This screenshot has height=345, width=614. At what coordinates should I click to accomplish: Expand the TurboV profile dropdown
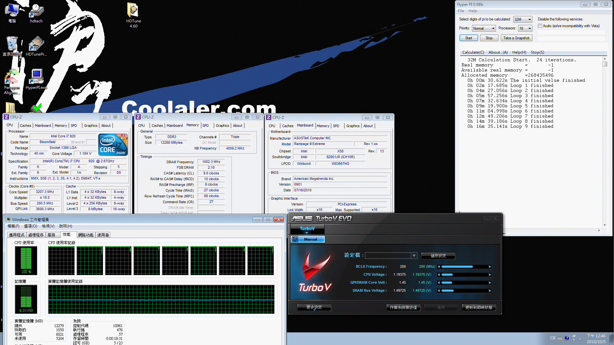pyautogui.click(x=414, y=256)
